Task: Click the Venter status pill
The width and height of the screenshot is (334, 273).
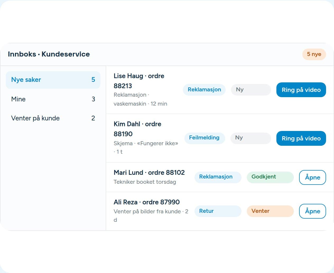Action: [x=270, y=211]
